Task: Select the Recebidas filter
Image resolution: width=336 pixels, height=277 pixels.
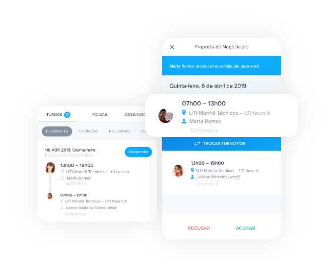Action: (119, 131)
